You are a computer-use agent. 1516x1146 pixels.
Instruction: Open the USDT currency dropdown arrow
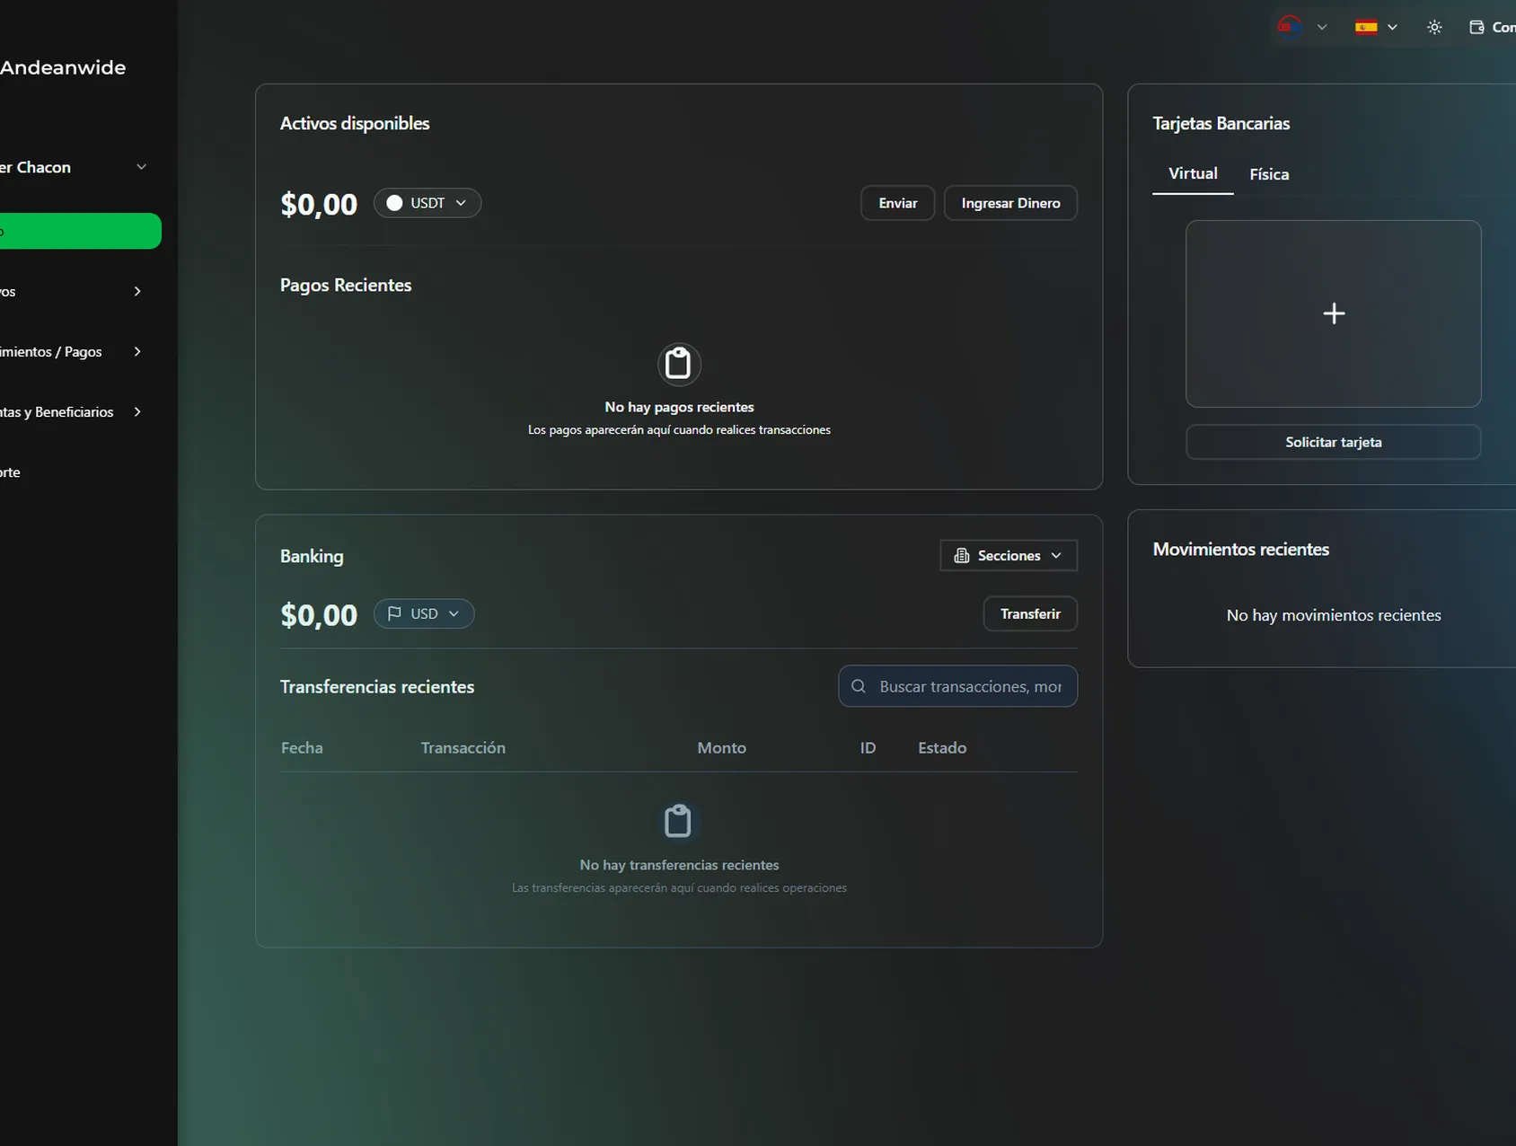coord(461,203)
